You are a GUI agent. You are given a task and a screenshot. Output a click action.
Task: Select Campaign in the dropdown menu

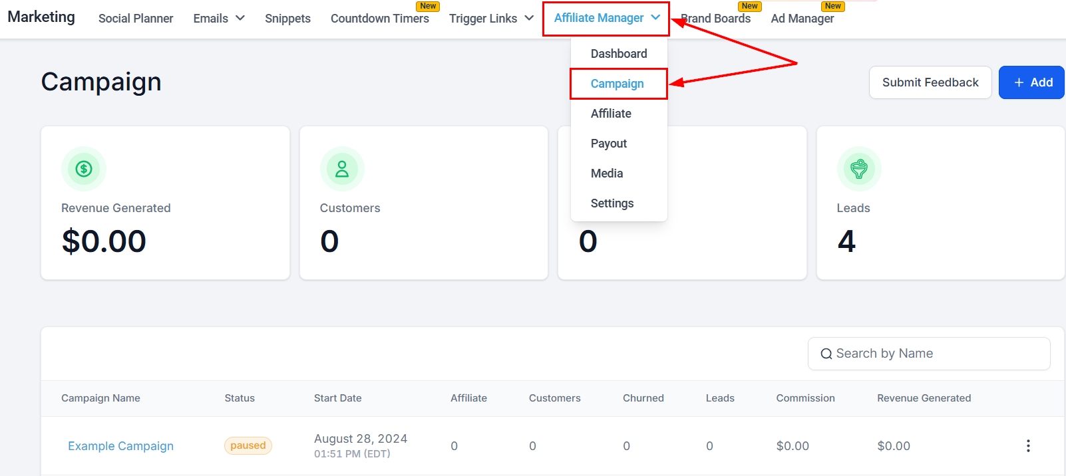pos(618,84)
